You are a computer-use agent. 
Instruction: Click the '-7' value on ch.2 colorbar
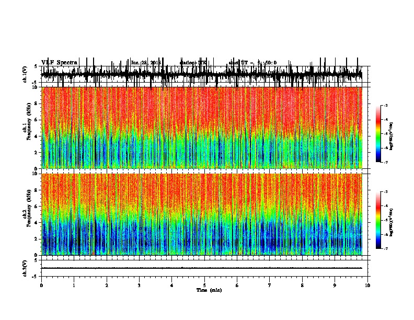pyautogui.click(x=386, y=249)
